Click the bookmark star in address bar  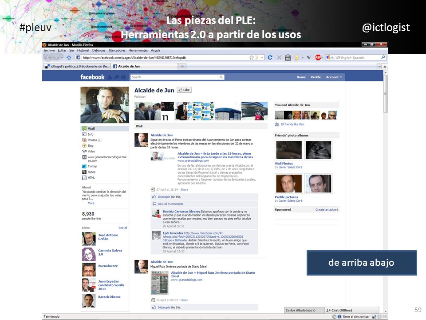click(x=252, y=57)
